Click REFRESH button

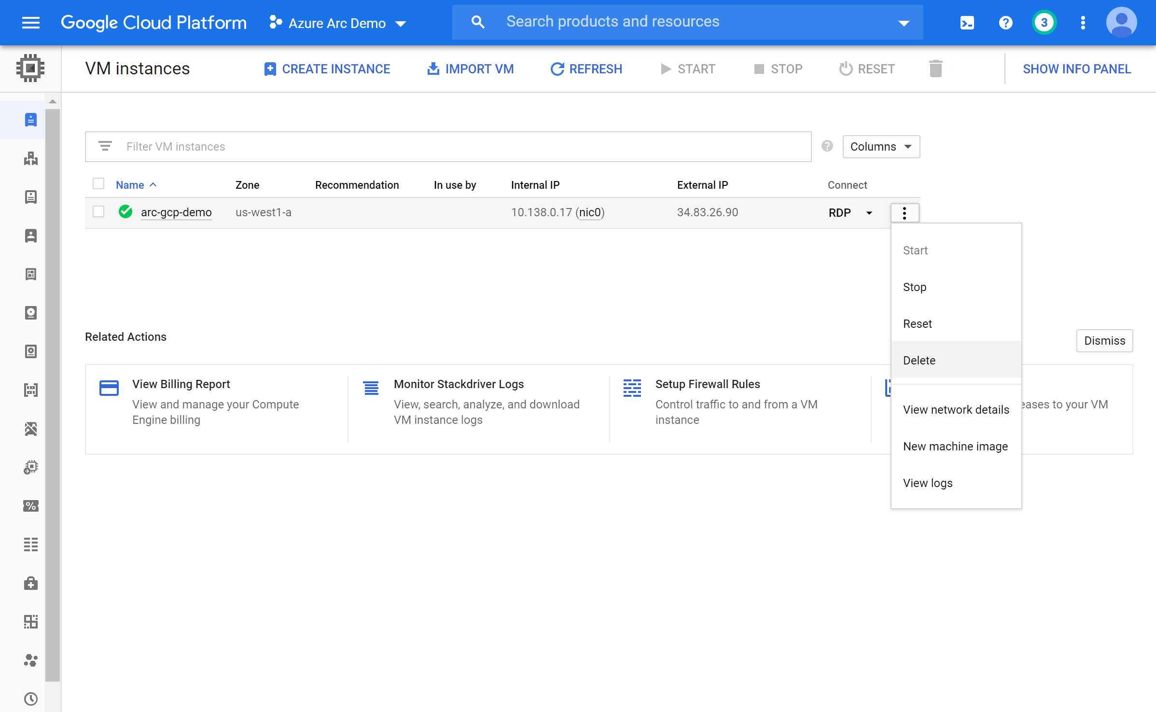(x=586, y=69)
